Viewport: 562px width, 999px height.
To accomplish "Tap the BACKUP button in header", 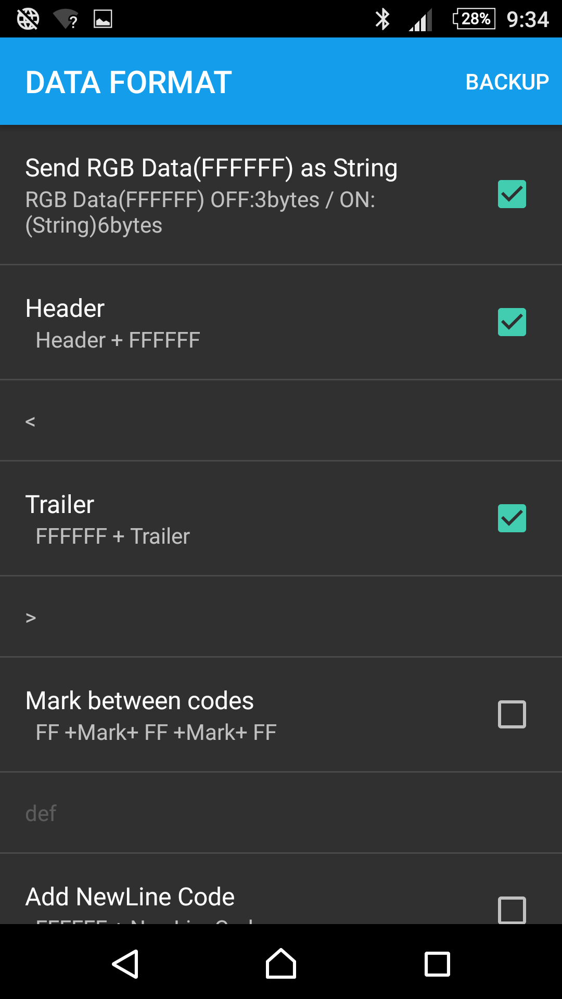I will tap(507, 82).
